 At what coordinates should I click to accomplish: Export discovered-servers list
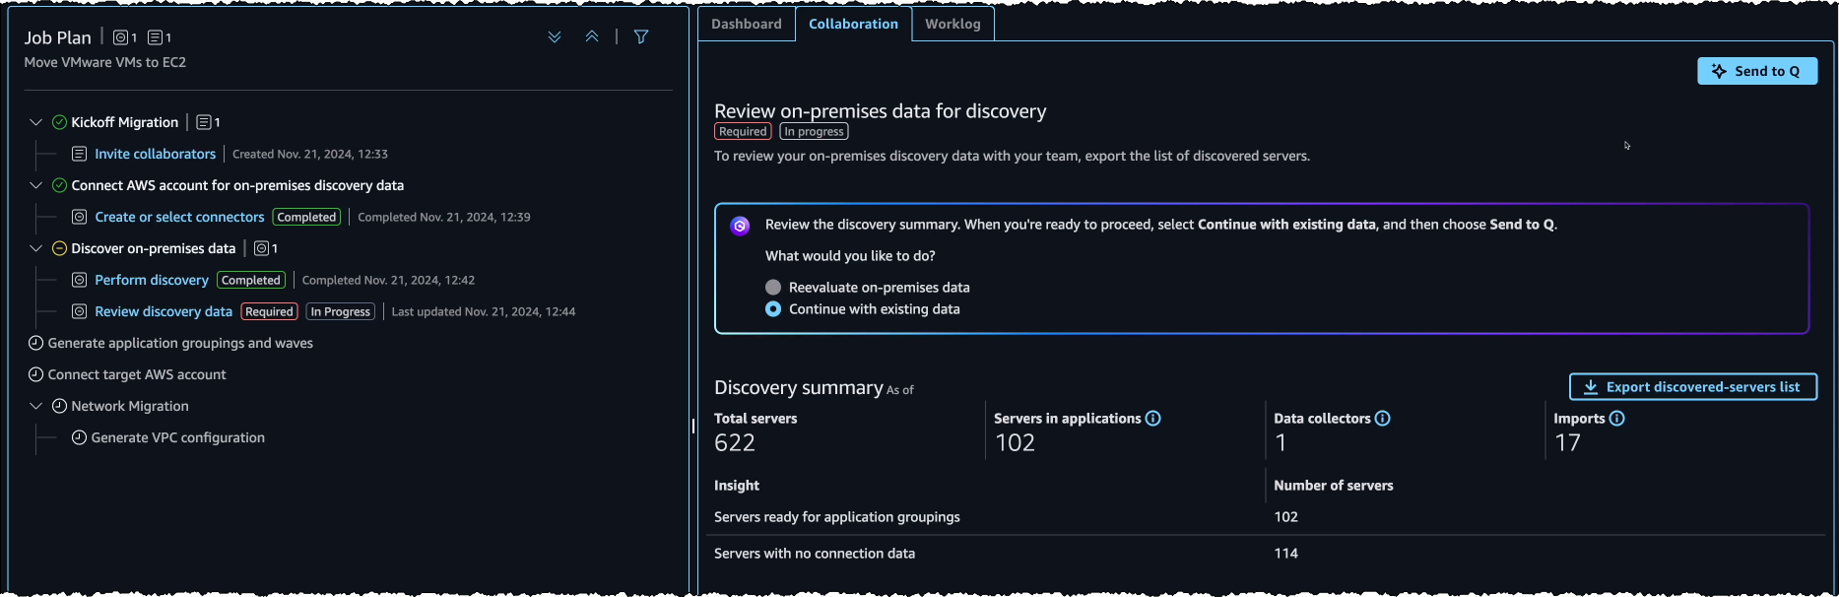1693,387
